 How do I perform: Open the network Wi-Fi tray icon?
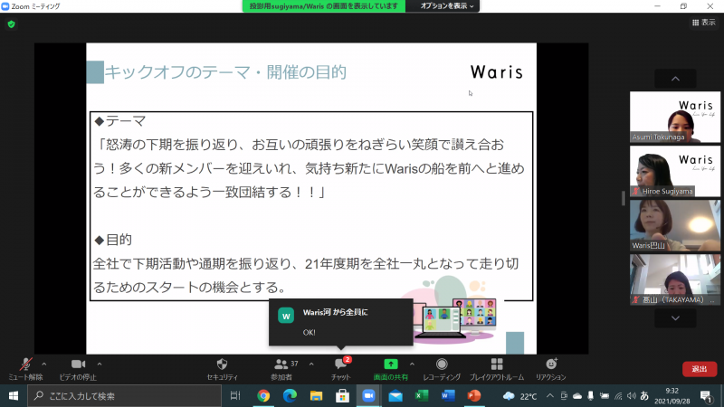[618, 396]
